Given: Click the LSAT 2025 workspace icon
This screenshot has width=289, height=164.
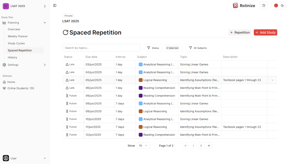Looking at the screenshot, I should click(x=6, y=6).
